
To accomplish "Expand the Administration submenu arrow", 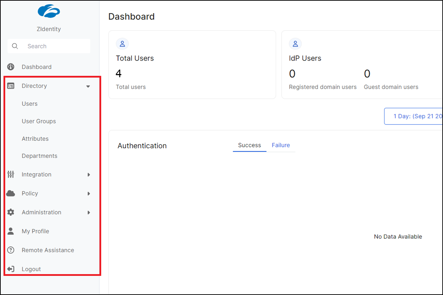I will point(89,212).
